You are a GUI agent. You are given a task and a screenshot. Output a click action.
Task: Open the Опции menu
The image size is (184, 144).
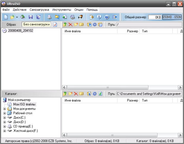[79, 10]
